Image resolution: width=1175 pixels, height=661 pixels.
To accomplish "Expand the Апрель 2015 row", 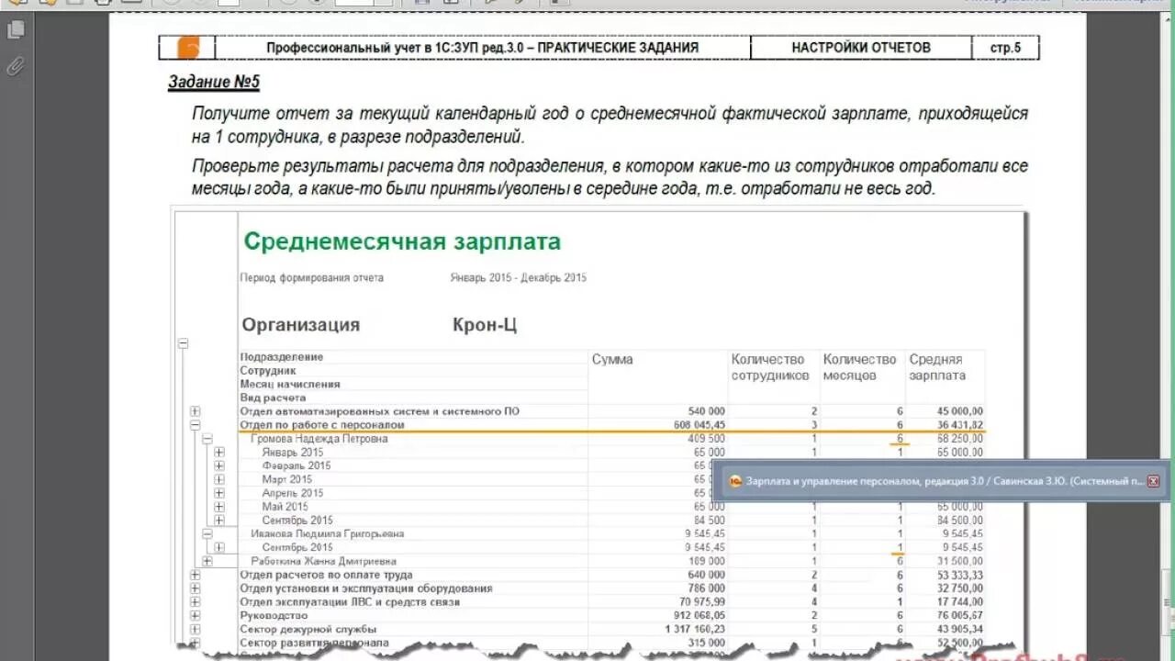I will coord(218,493).
